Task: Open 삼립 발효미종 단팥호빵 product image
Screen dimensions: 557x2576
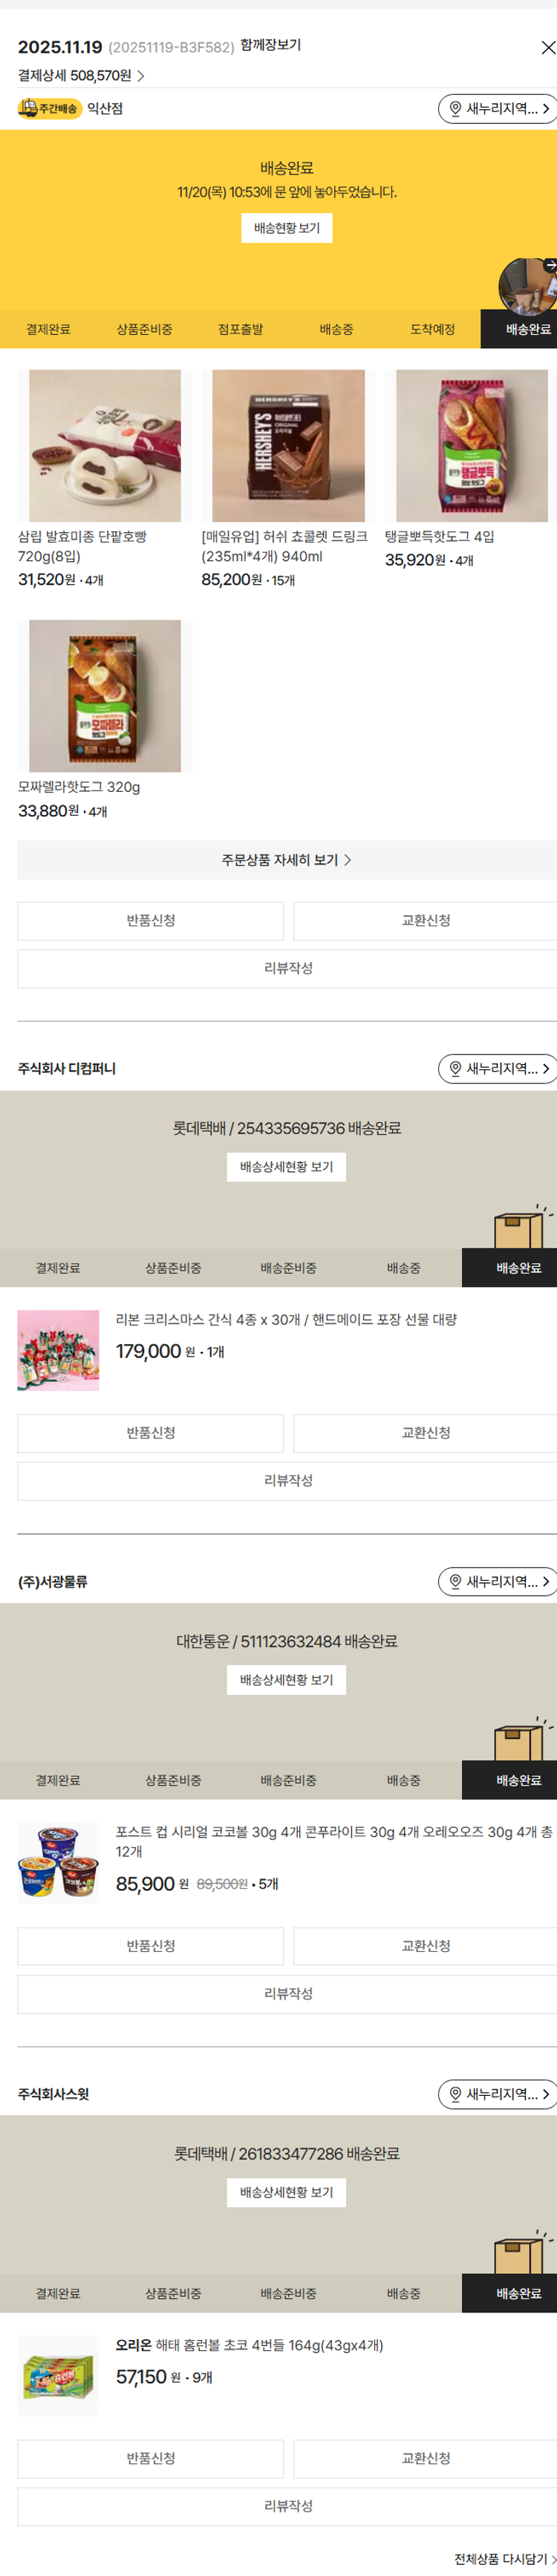Action: point(105,446)
